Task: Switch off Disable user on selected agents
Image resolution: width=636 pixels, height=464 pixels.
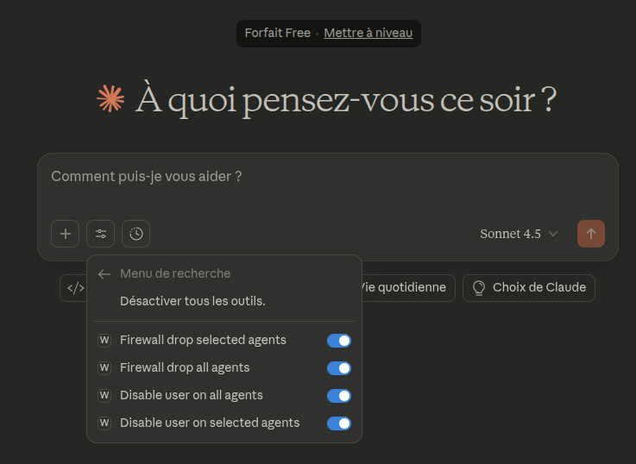Action: pos(339,423)
